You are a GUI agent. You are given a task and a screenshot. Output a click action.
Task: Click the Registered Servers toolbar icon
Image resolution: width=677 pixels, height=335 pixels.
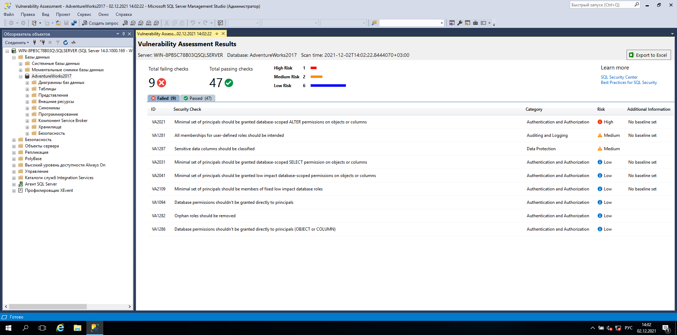point(468,23)
